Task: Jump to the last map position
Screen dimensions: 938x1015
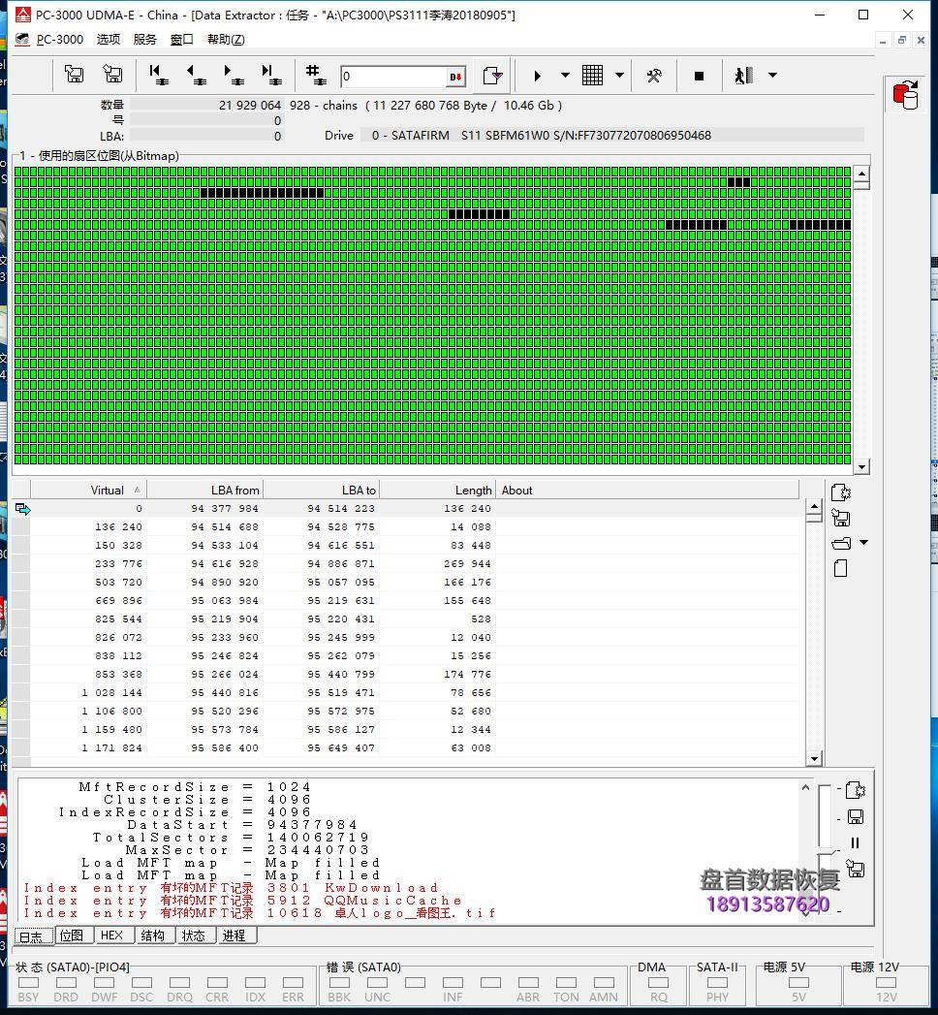Action: click(x=270, y=76)
